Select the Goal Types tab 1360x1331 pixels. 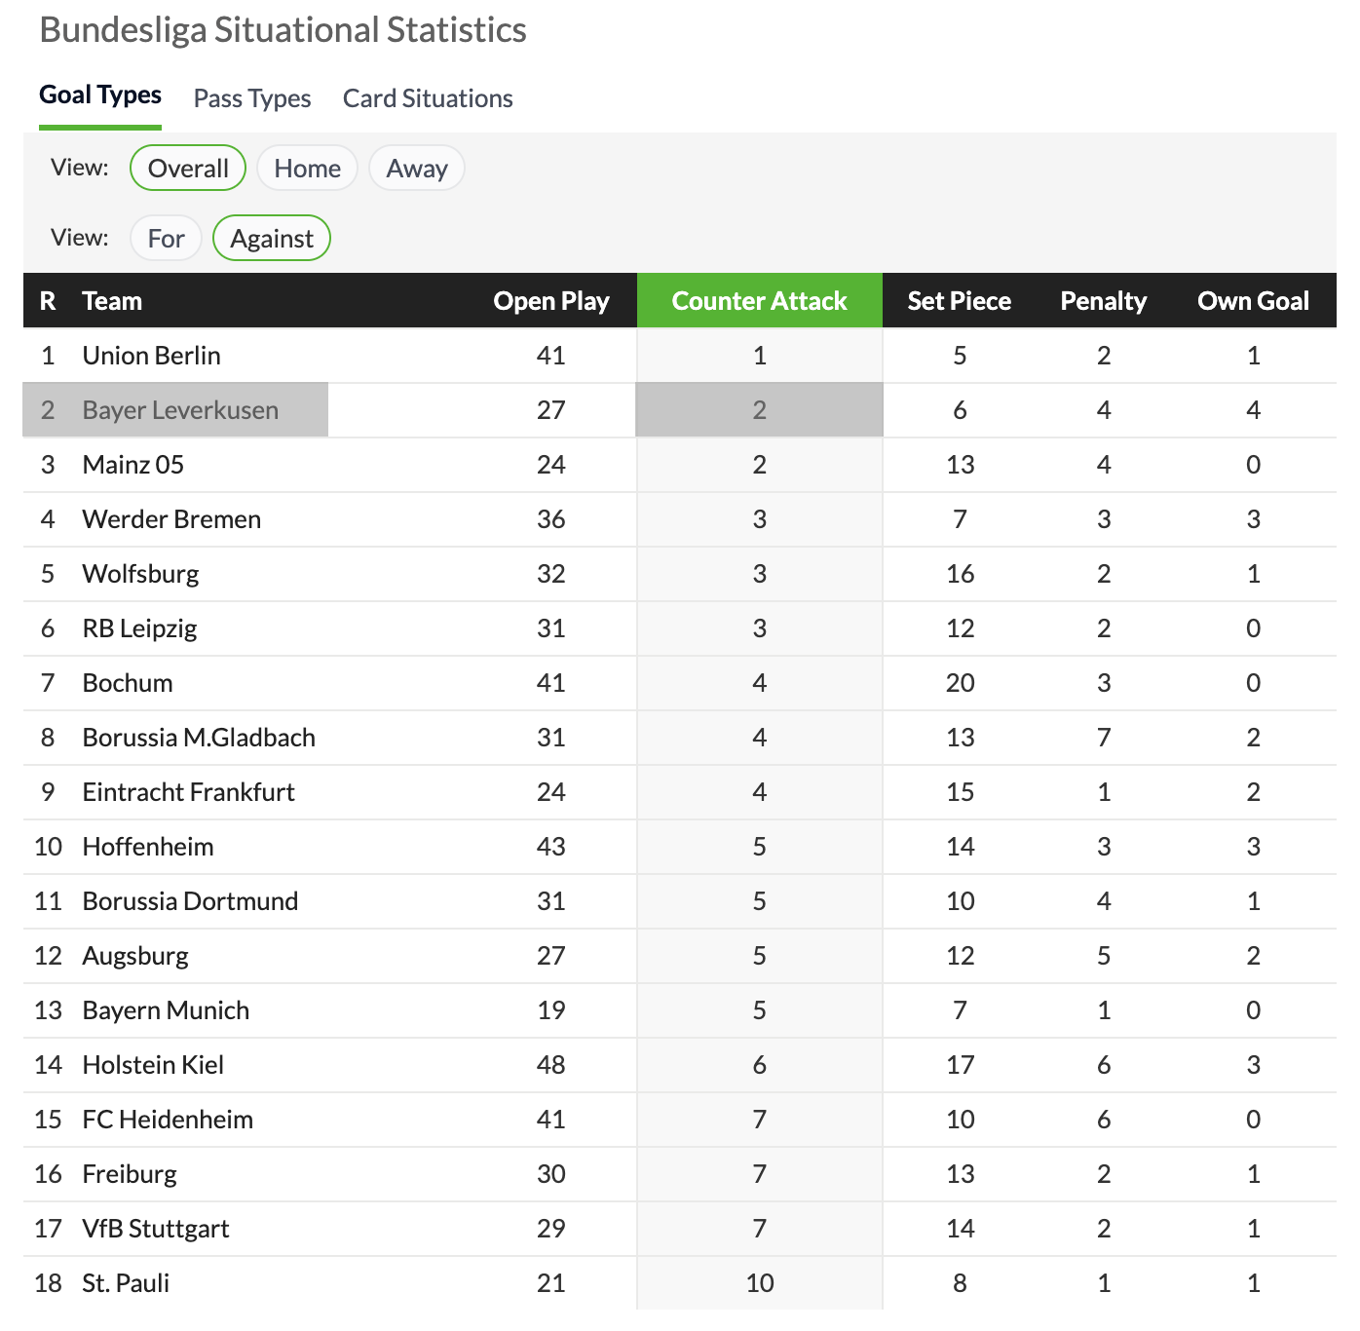[100, 95]
